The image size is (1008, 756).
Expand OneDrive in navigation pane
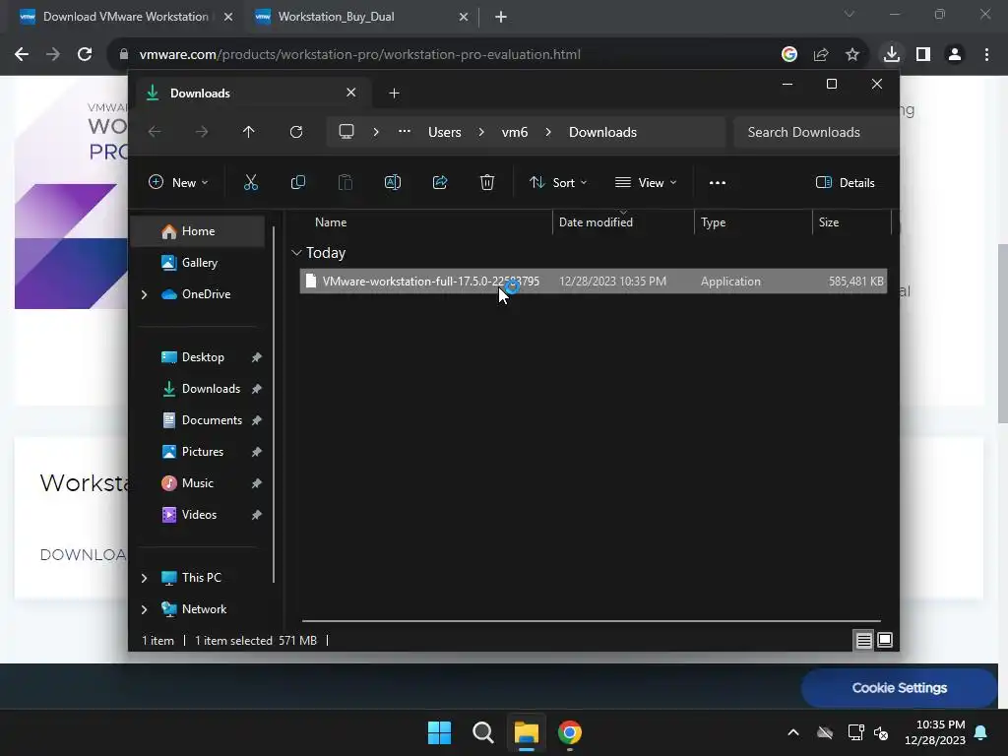[144, 294]
